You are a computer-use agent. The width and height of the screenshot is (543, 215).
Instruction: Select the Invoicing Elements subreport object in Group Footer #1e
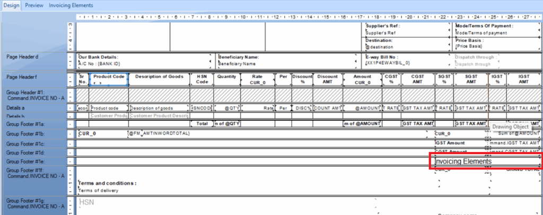pos(487,162)
